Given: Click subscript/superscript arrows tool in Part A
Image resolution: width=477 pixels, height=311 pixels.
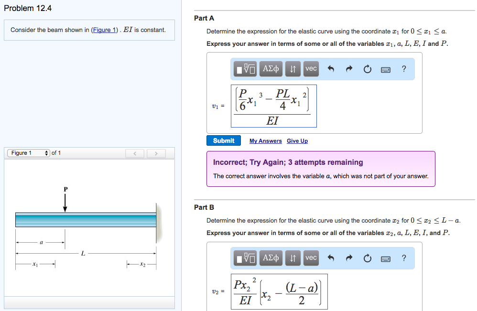Looking at the screenshot, I should point(293,69).
